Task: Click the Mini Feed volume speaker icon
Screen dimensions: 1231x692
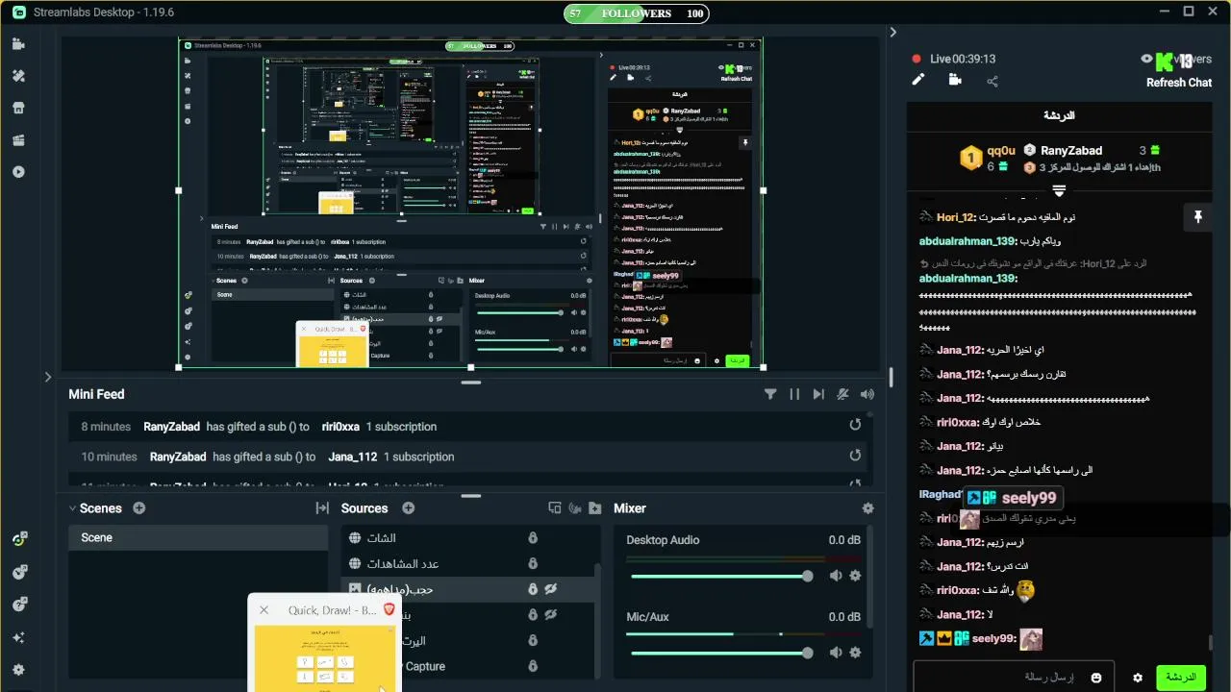Action: click(867, 394)
